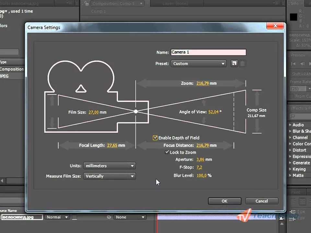
Task: Switch to the Layer (none) tab
Action: (x=175, y=4)
